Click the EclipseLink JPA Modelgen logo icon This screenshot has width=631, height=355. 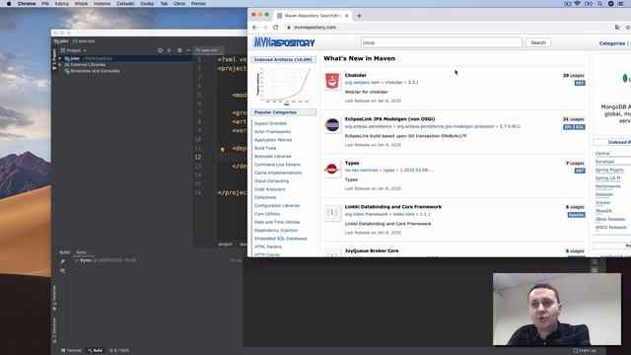tap(332, 125)
